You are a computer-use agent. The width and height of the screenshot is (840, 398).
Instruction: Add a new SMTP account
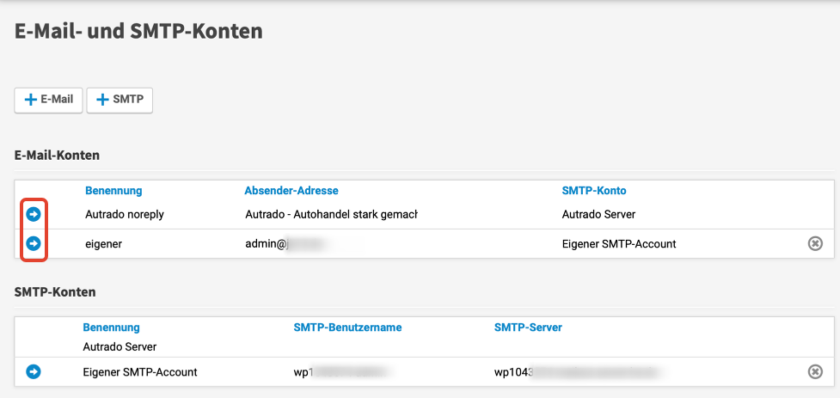pos(120,100)
